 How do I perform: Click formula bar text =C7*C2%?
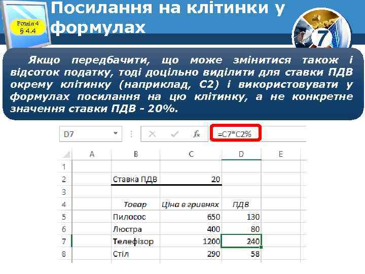coord(234,134)
